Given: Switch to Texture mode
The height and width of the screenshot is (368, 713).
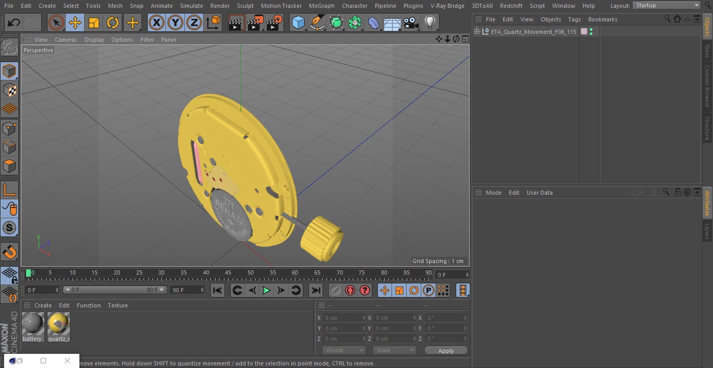Looking at the screenshot, I should point(9,90).
